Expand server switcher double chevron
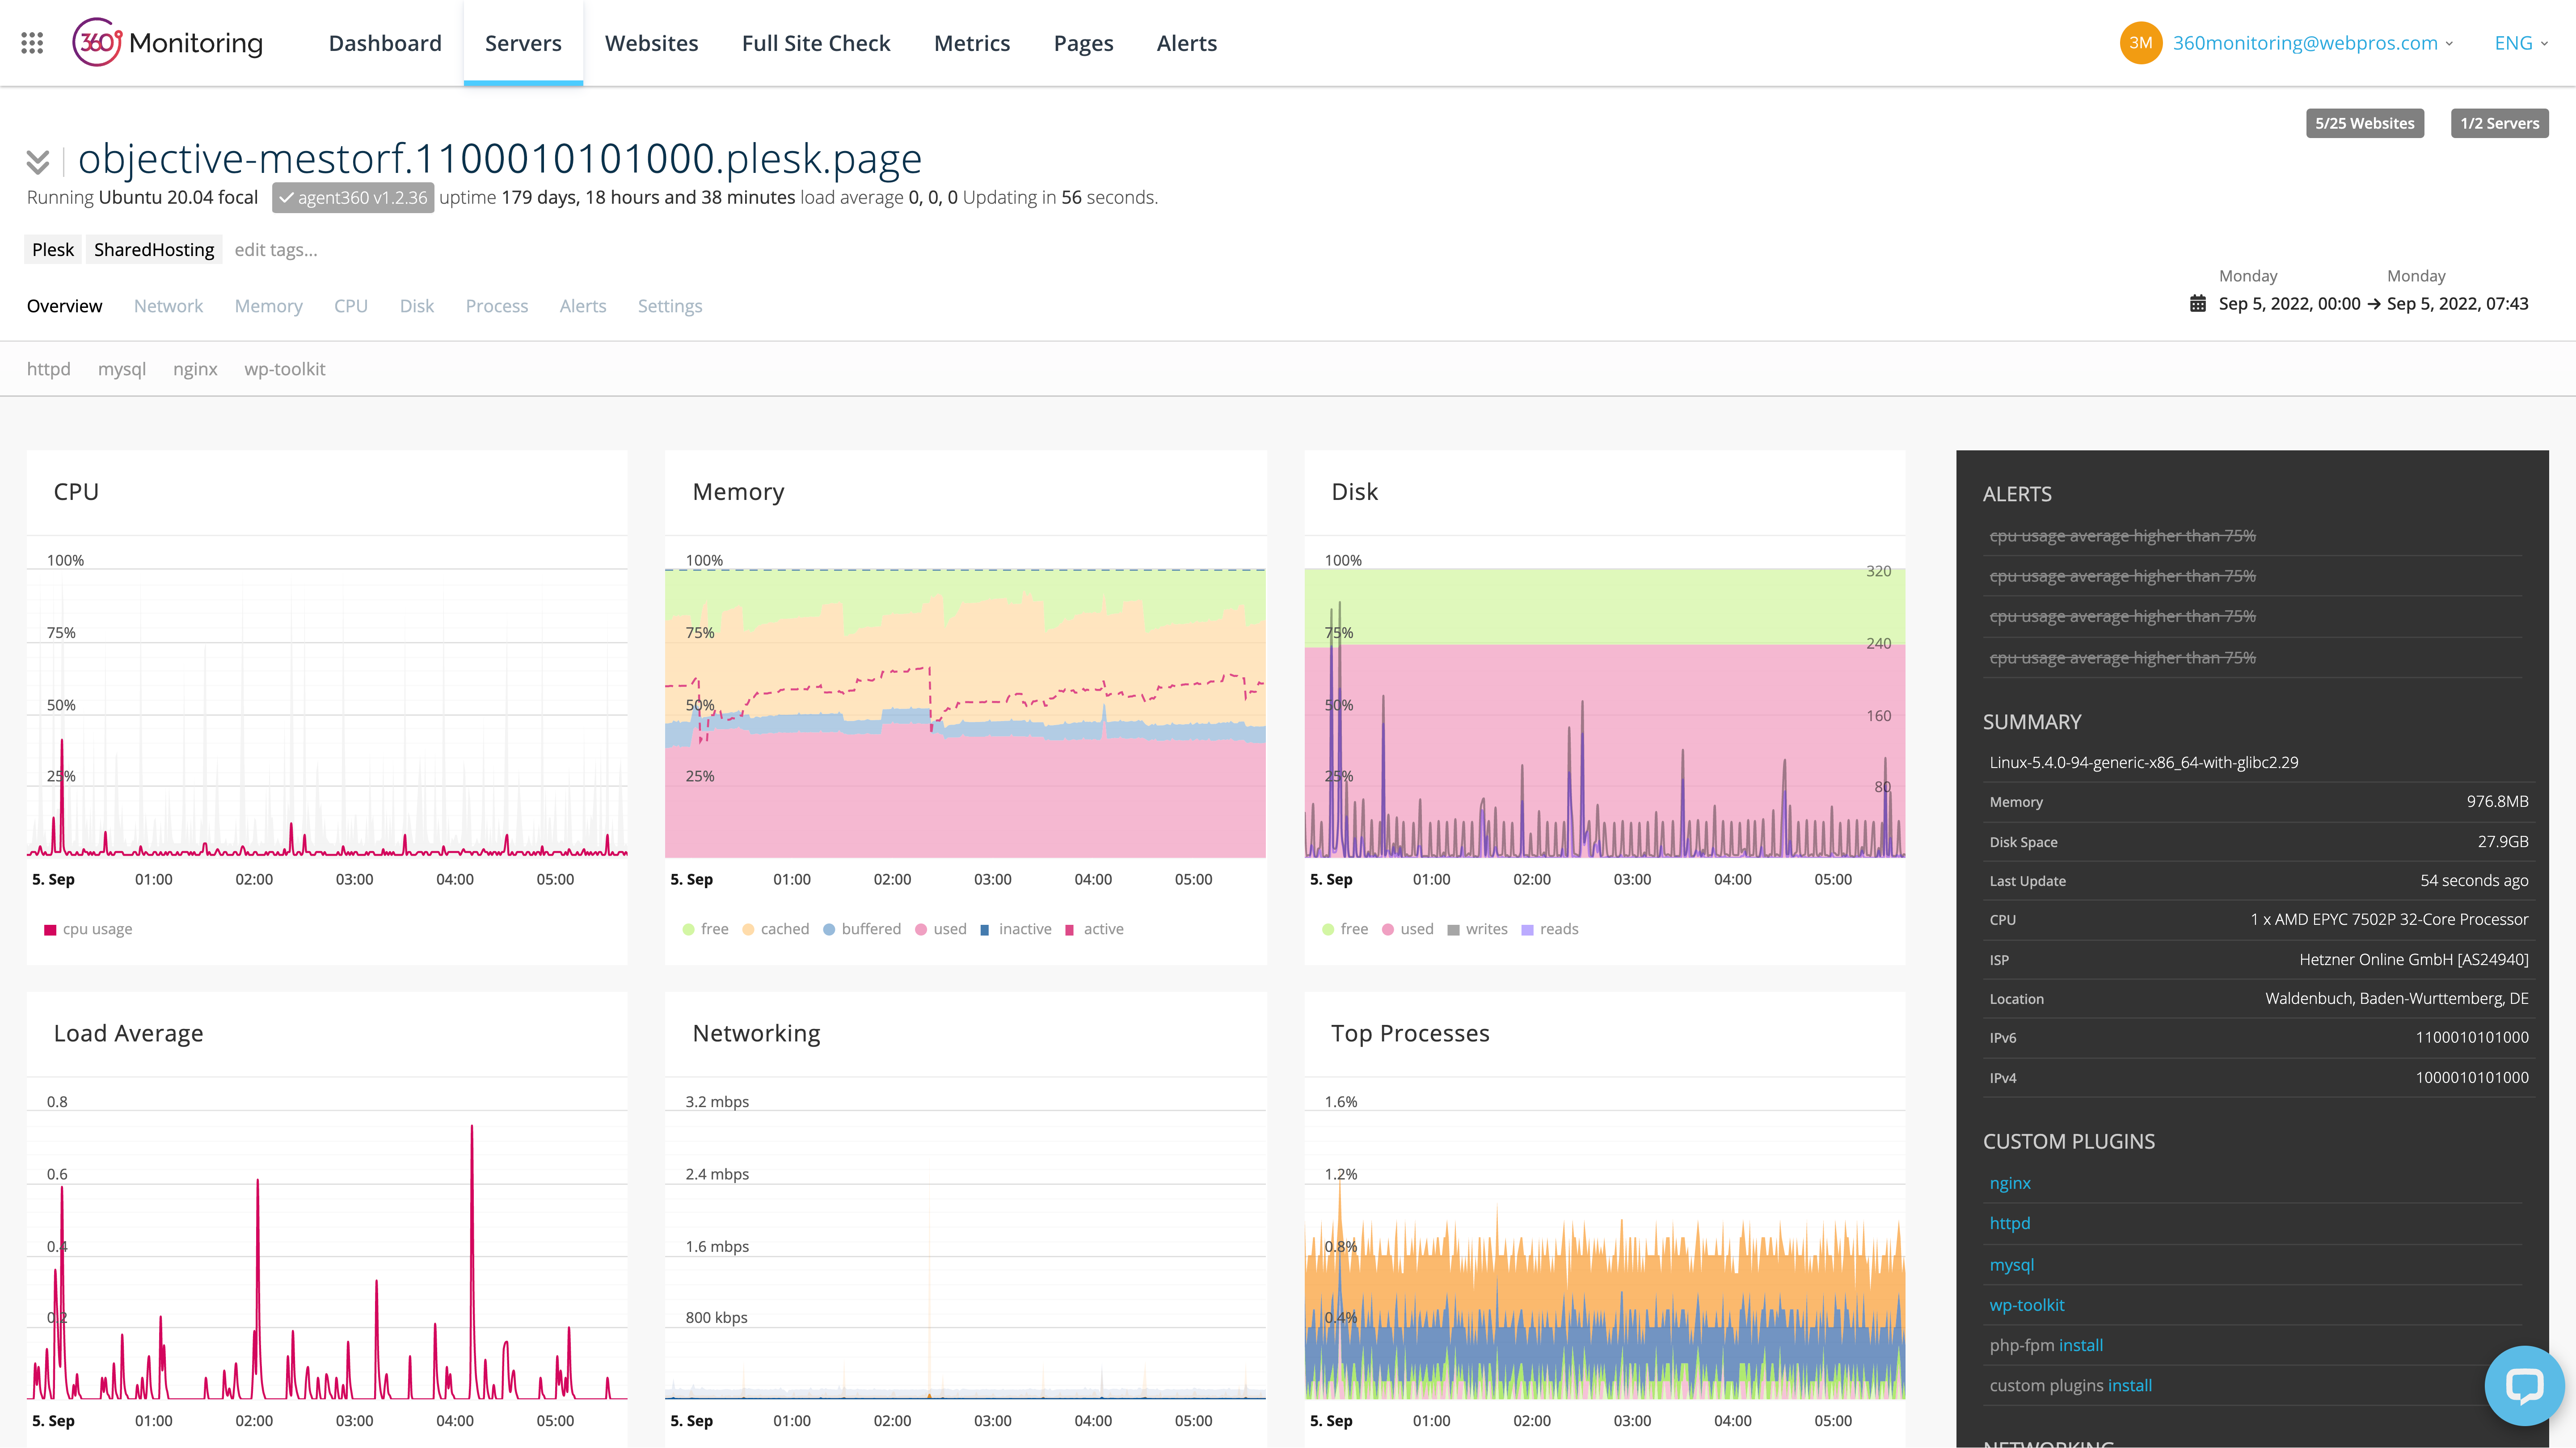 [x=38, y=161]
